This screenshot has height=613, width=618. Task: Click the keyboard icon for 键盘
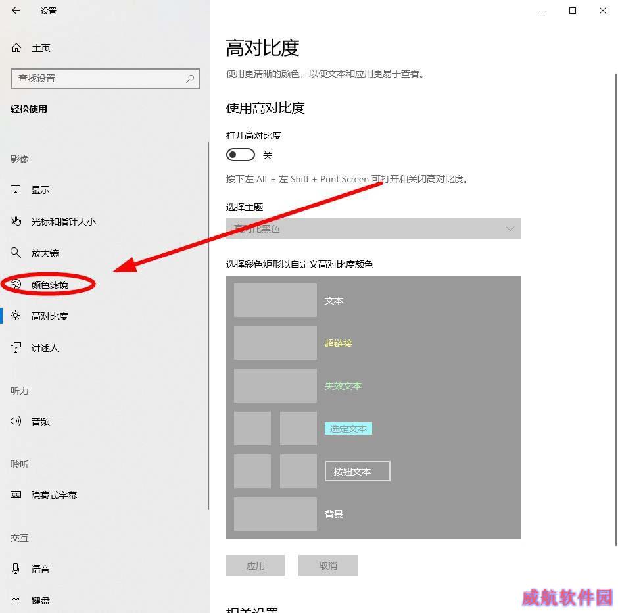15,600
